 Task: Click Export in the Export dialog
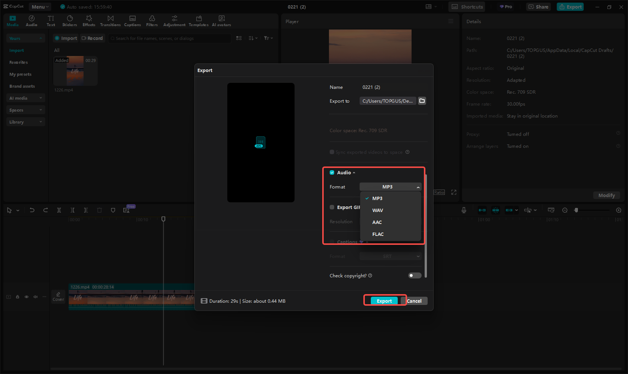pyautogui.click(x=384, y=300)
